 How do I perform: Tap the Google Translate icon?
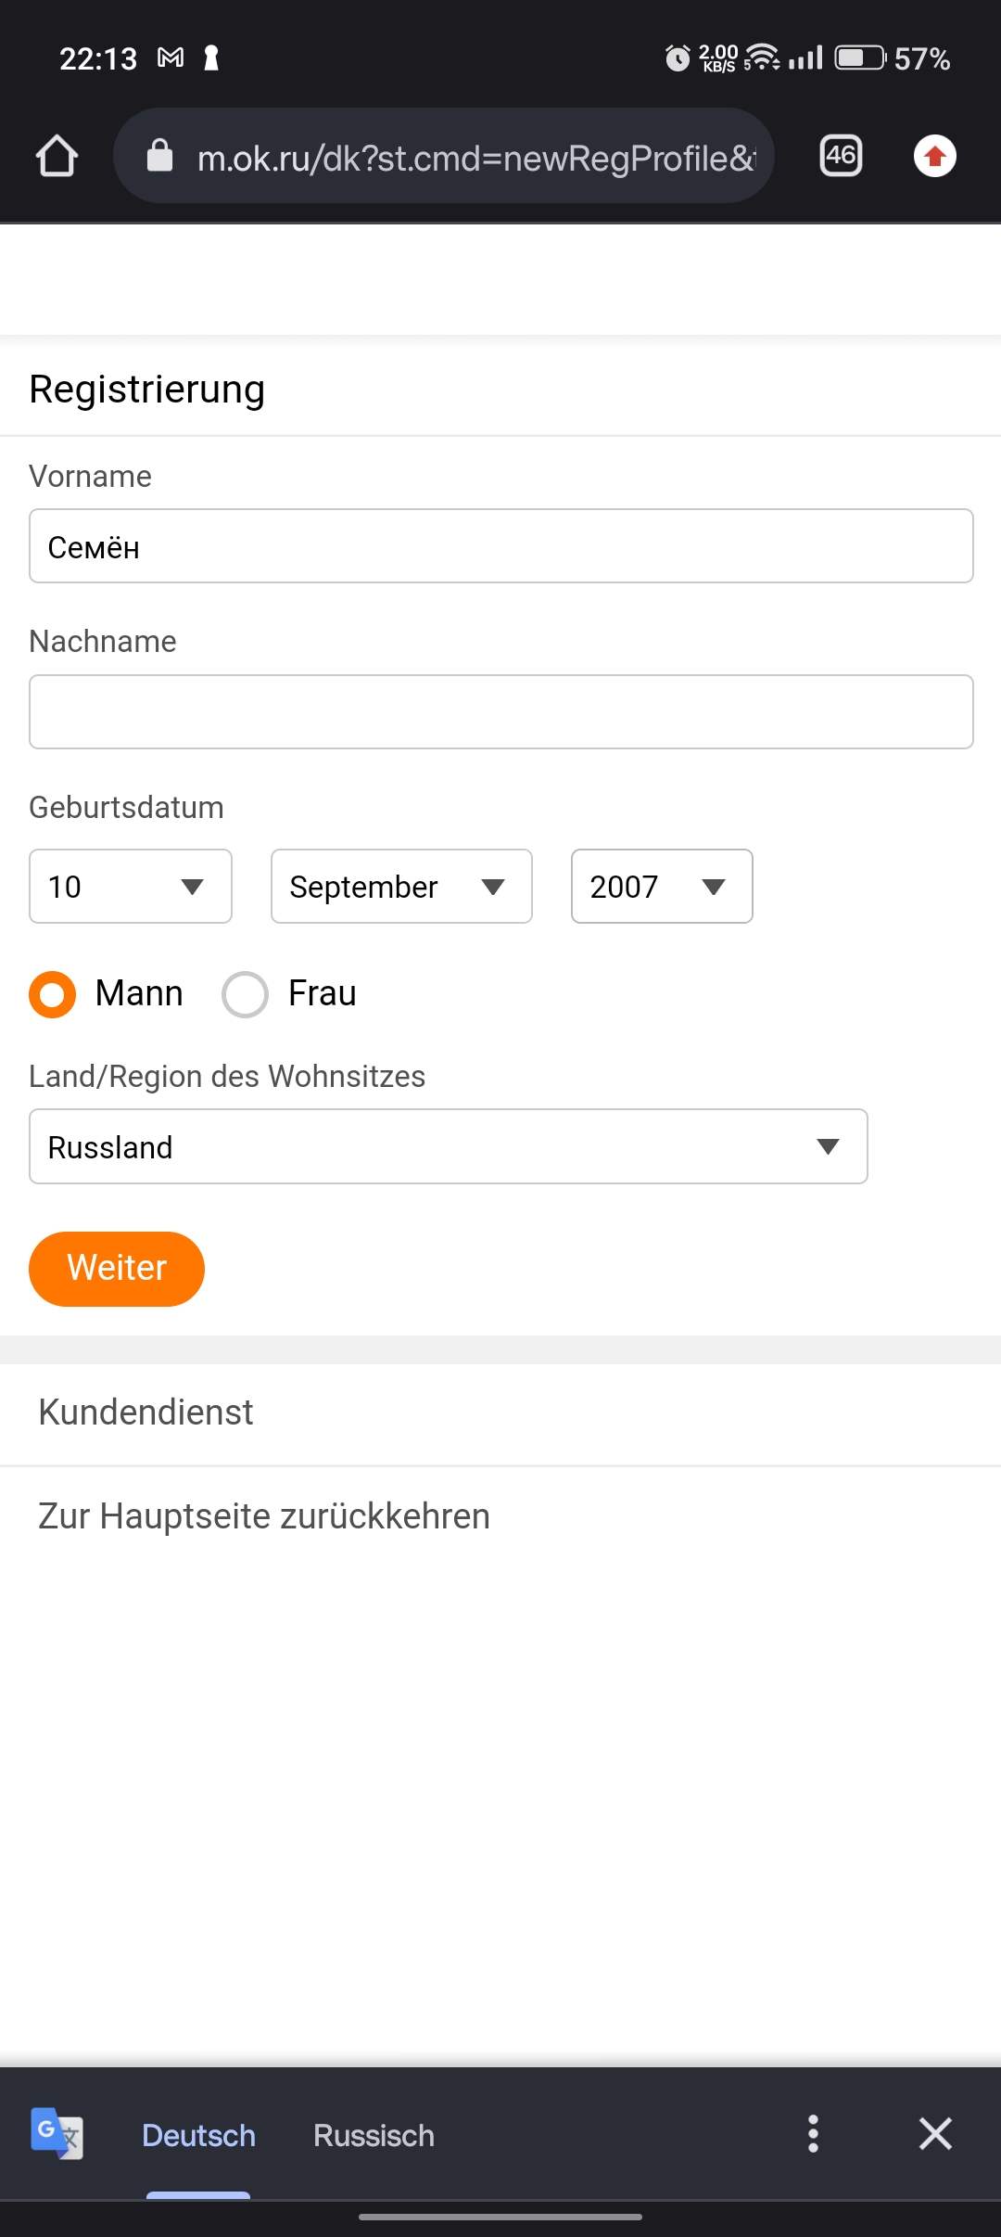(x=57, y=2134)
